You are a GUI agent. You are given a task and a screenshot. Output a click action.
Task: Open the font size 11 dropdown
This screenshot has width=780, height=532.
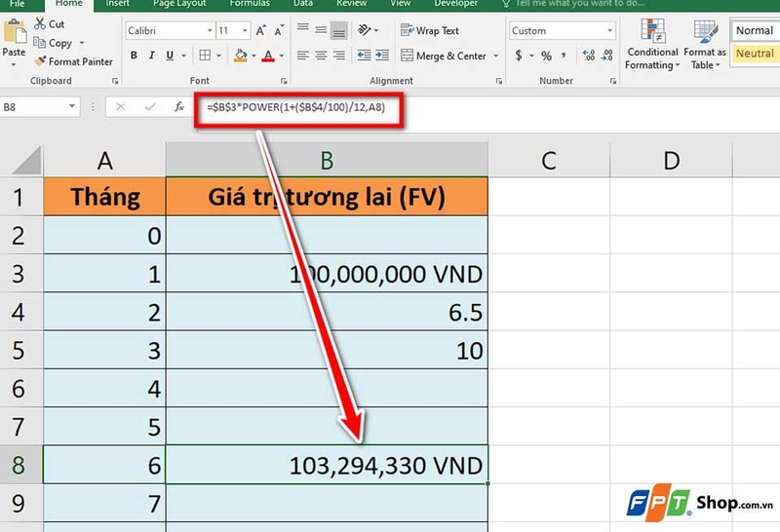[x=245, y=31]
